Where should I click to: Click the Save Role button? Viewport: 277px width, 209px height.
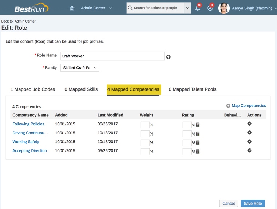[253, 204]
